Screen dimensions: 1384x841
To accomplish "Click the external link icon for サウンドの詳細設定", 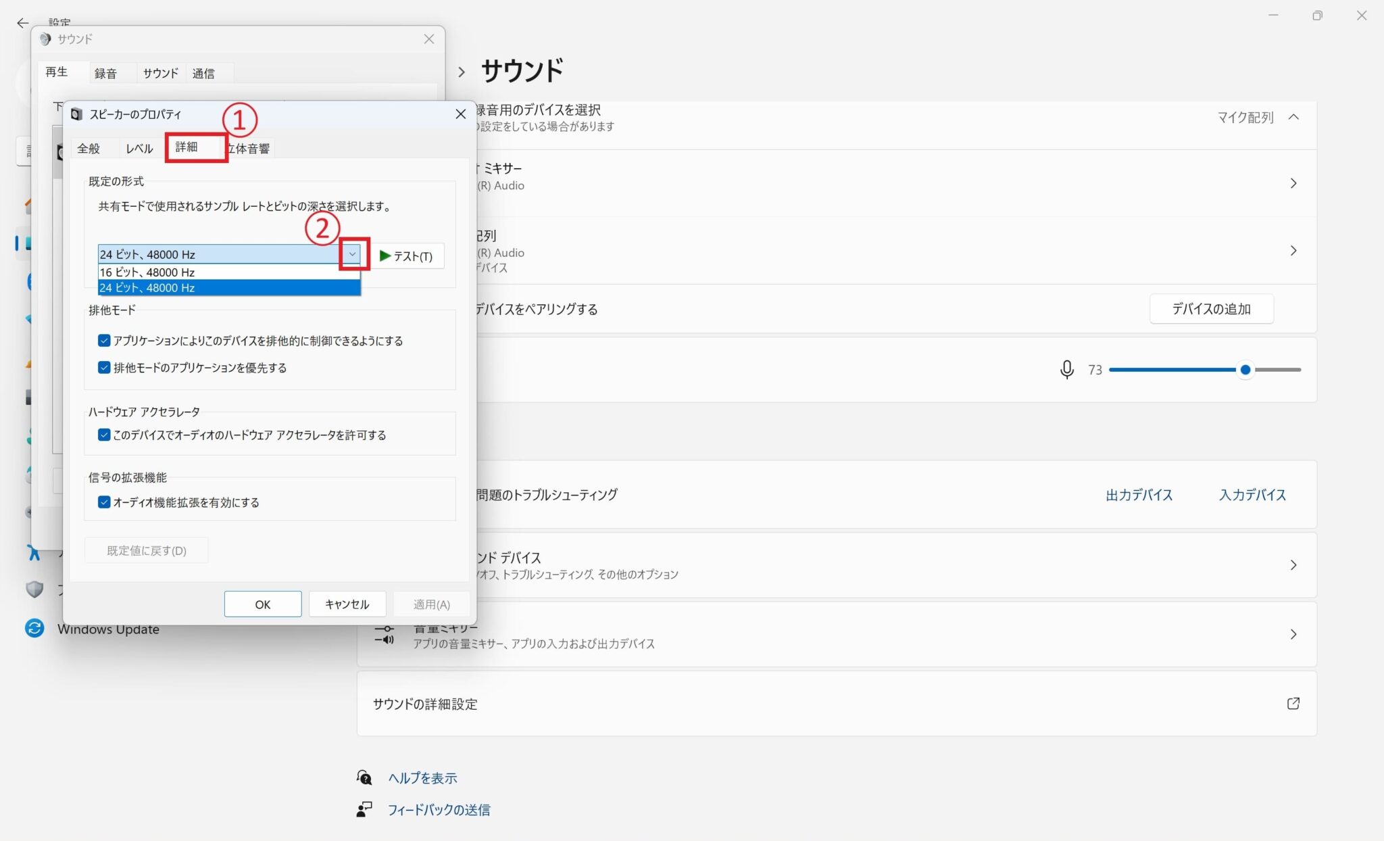I will pyautogui.click(x=1293, y=703).
